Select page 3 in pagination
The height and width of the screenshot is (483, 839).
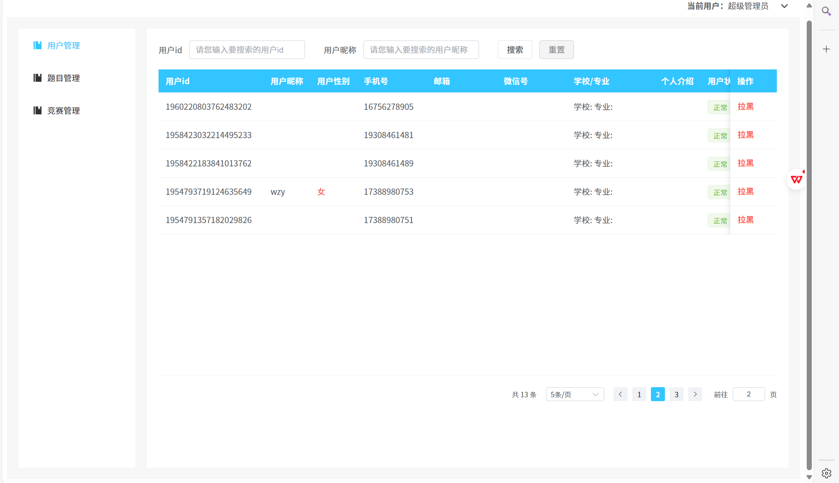coord(676,394)
